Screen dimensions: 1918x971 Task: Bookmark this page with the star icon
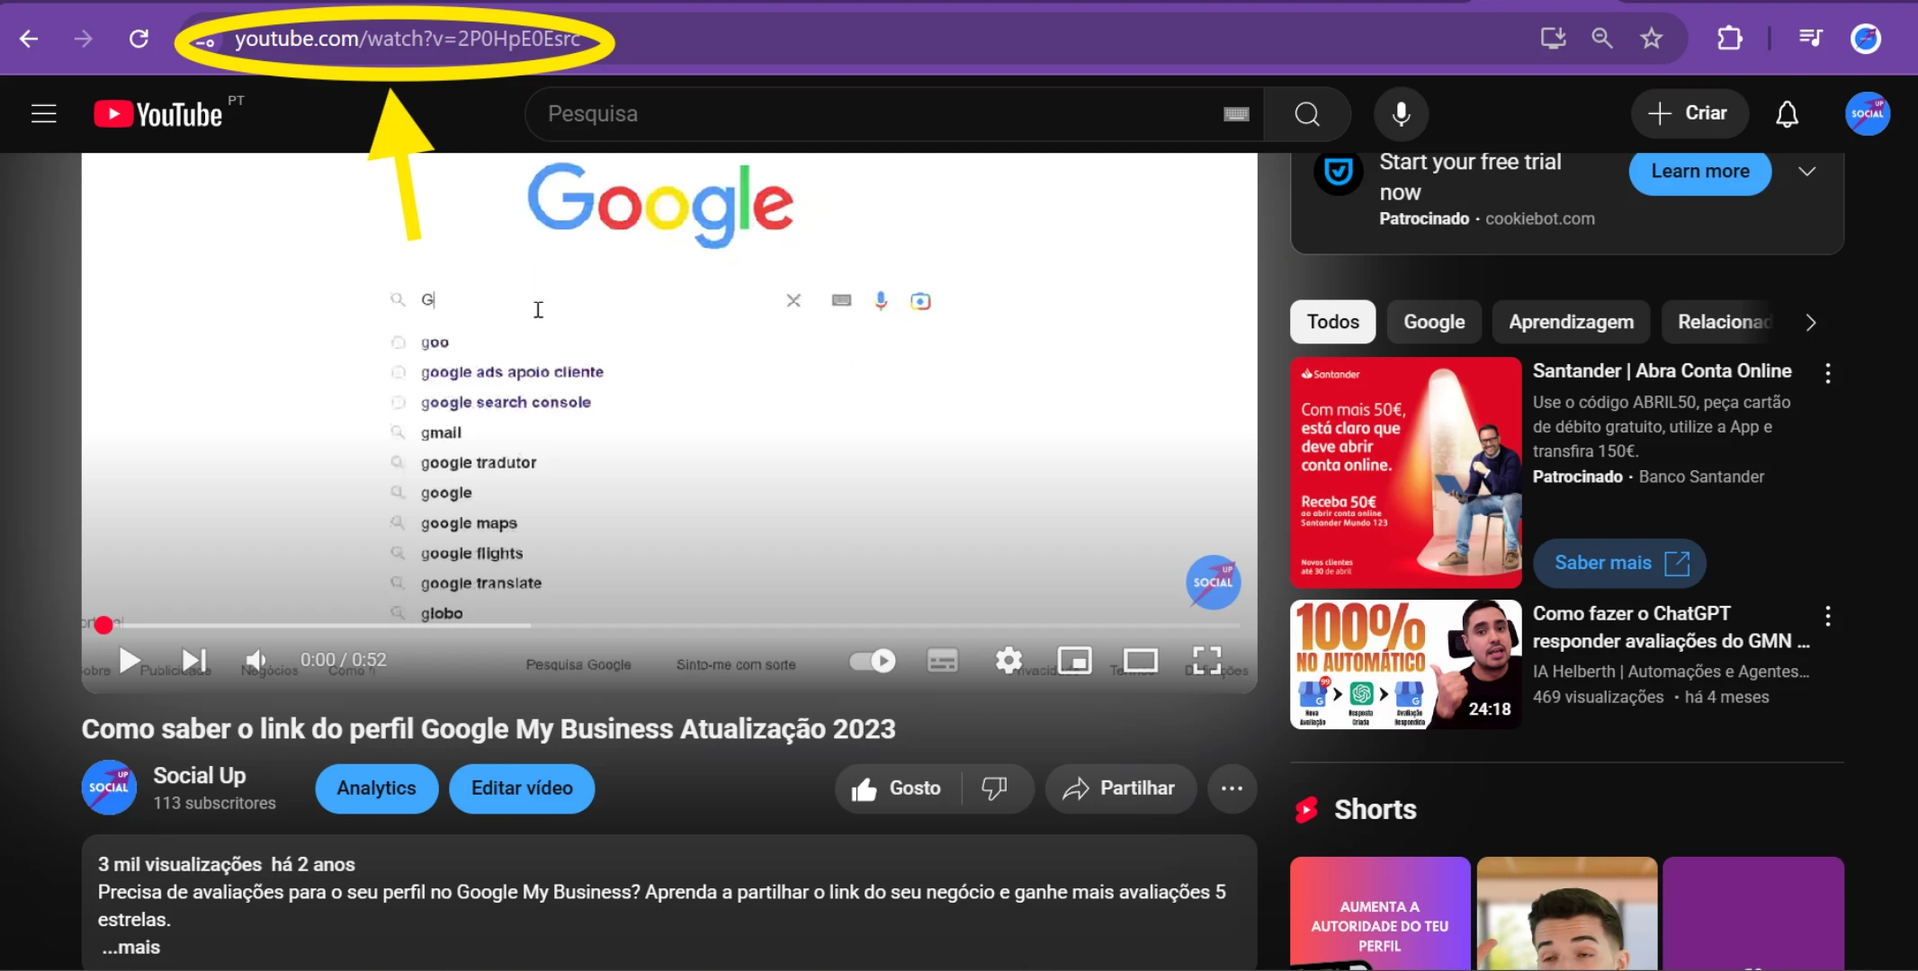1651,38
